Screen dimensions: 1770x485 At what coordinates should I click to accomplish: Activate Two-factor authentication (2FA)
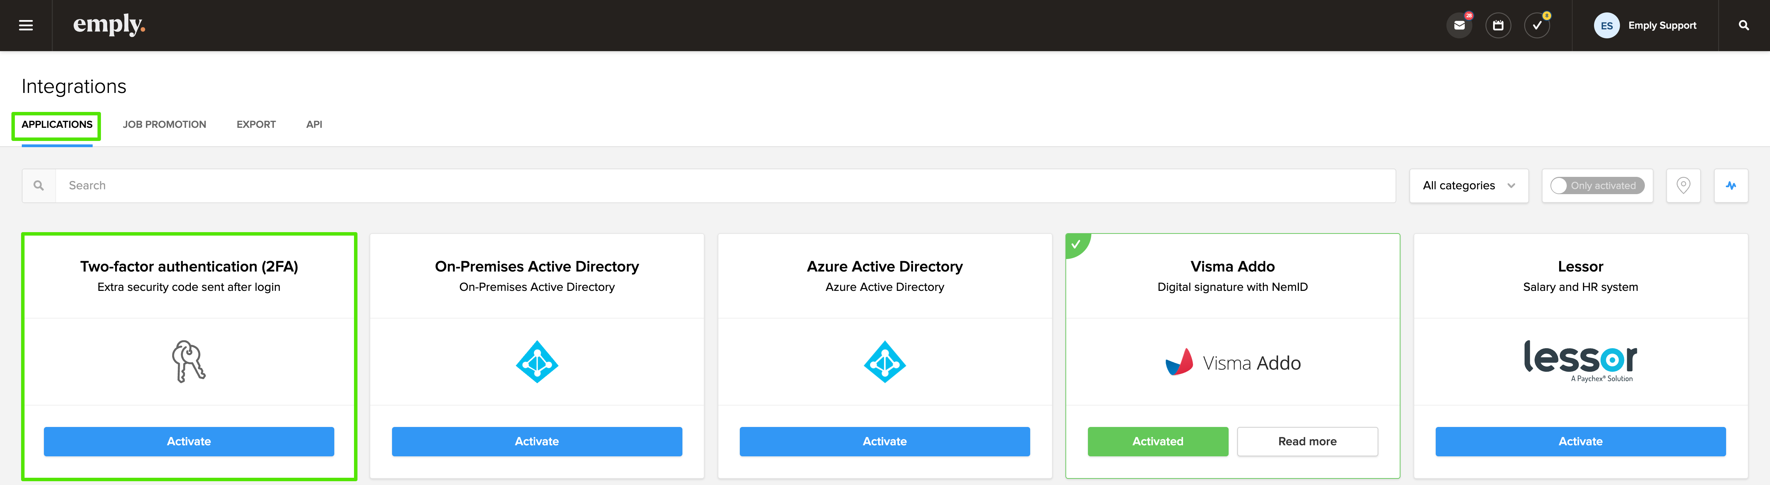(189, 441)
